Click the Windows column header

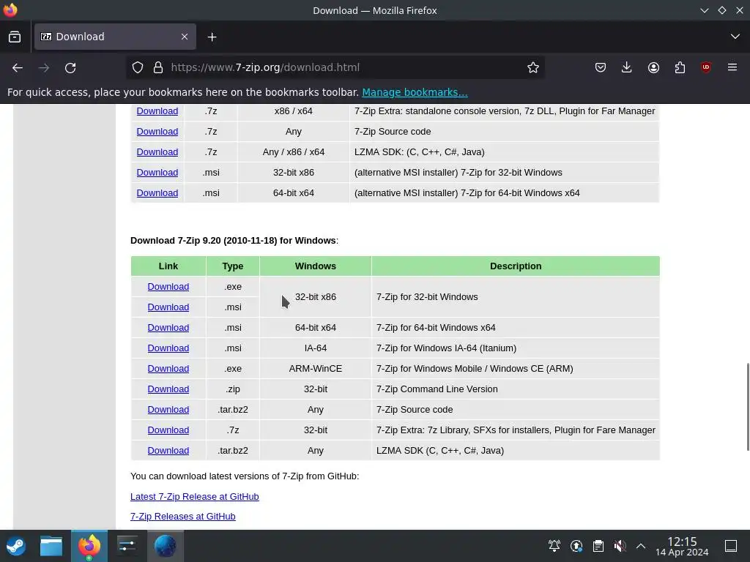(316, 266)
